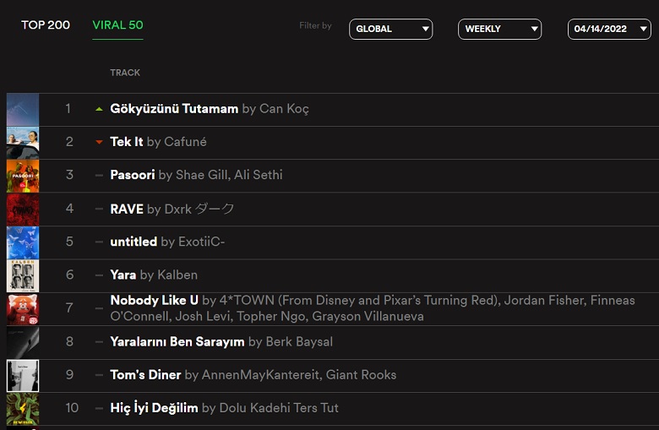The height and width of the screenshot is (430, 659).
Task: Click the red down arrow beside Tek It
Action: click(99, 142)
